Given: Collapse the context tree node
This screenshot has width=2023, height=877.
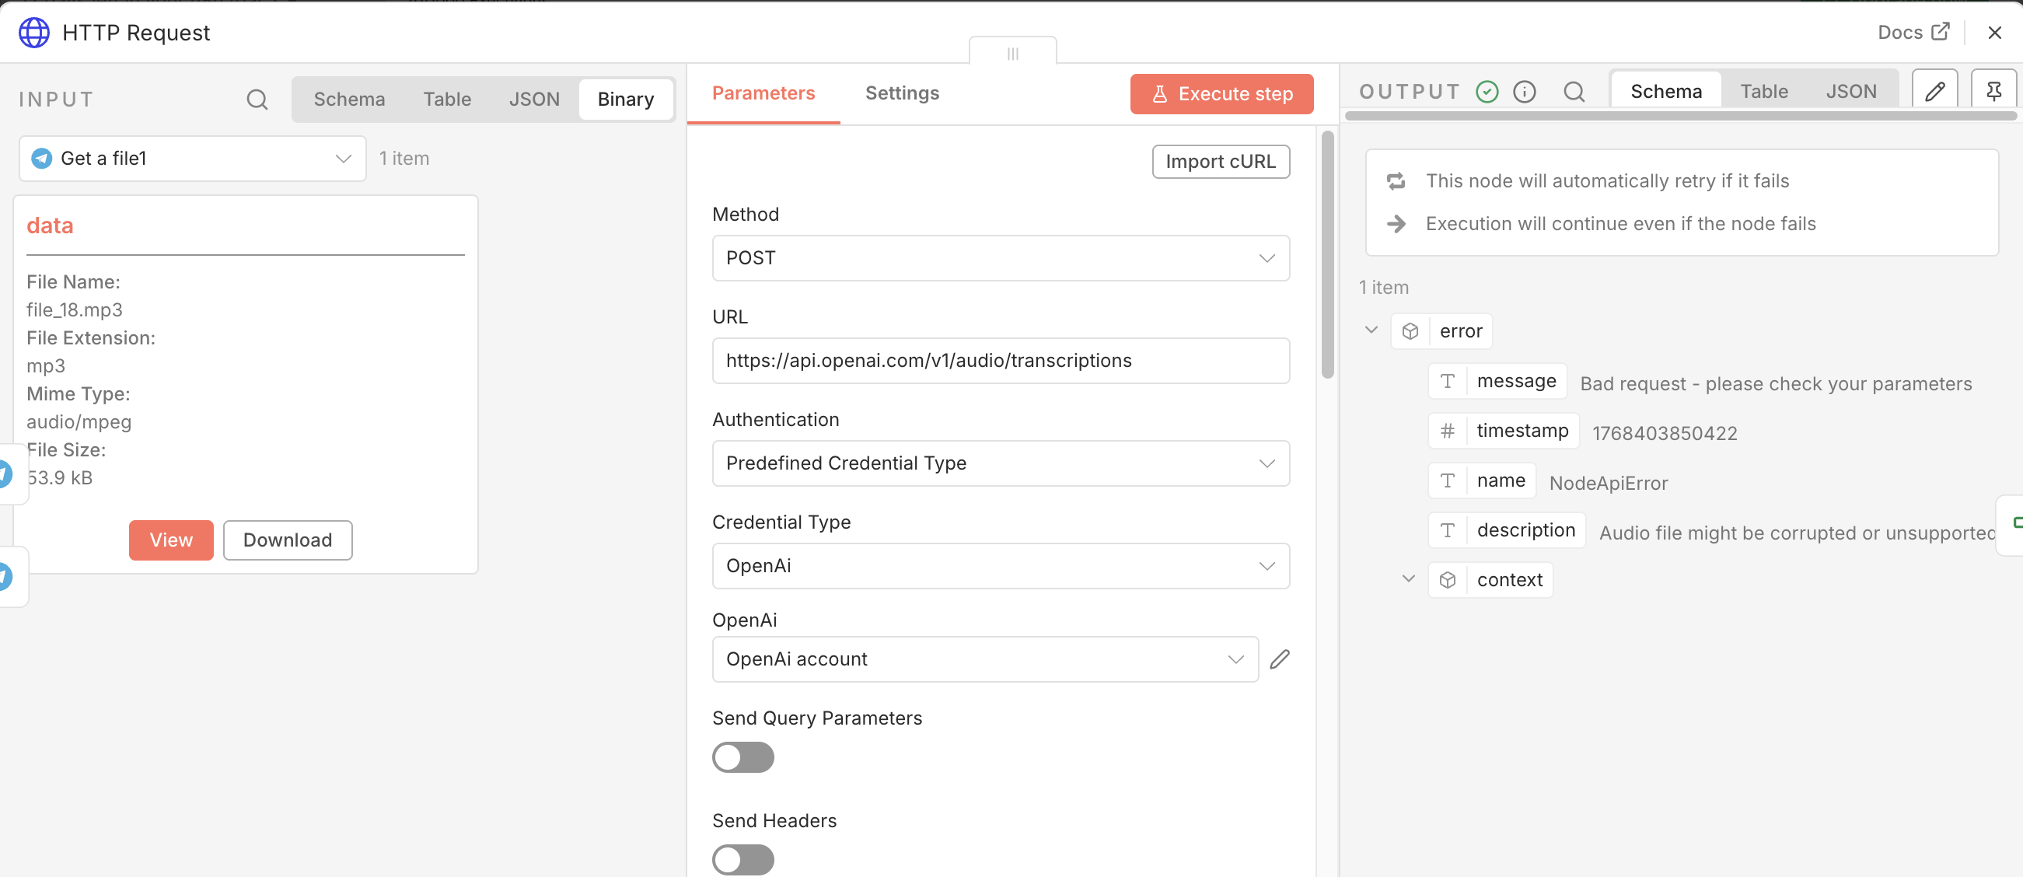Looking at the screenshot, I should 1408,579.
